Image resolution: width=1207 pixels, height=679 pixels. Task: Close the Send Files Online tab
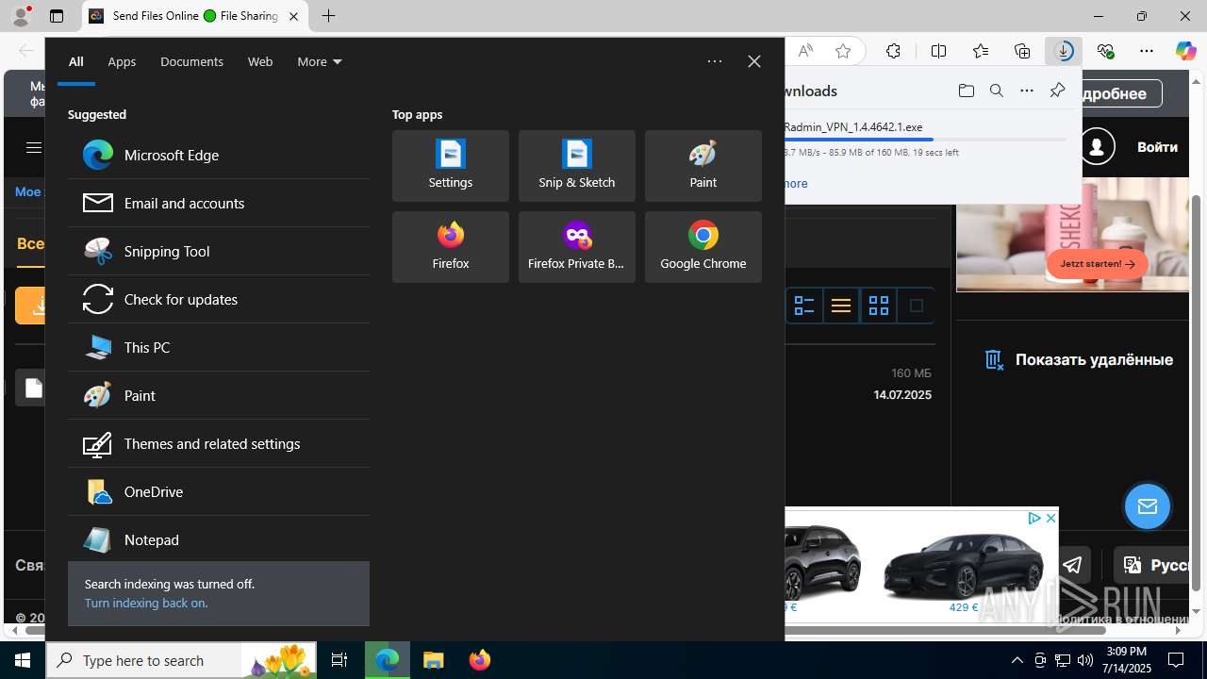pos(293,16)
